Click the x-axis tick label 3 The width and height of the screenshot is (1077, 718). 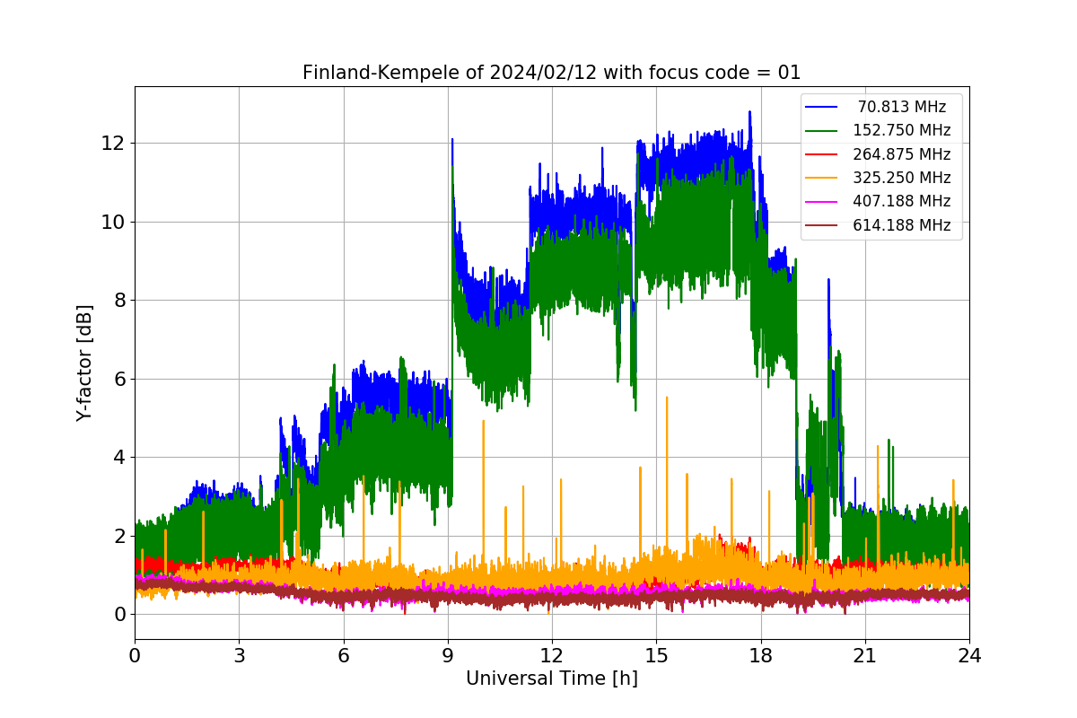[239, 656]
